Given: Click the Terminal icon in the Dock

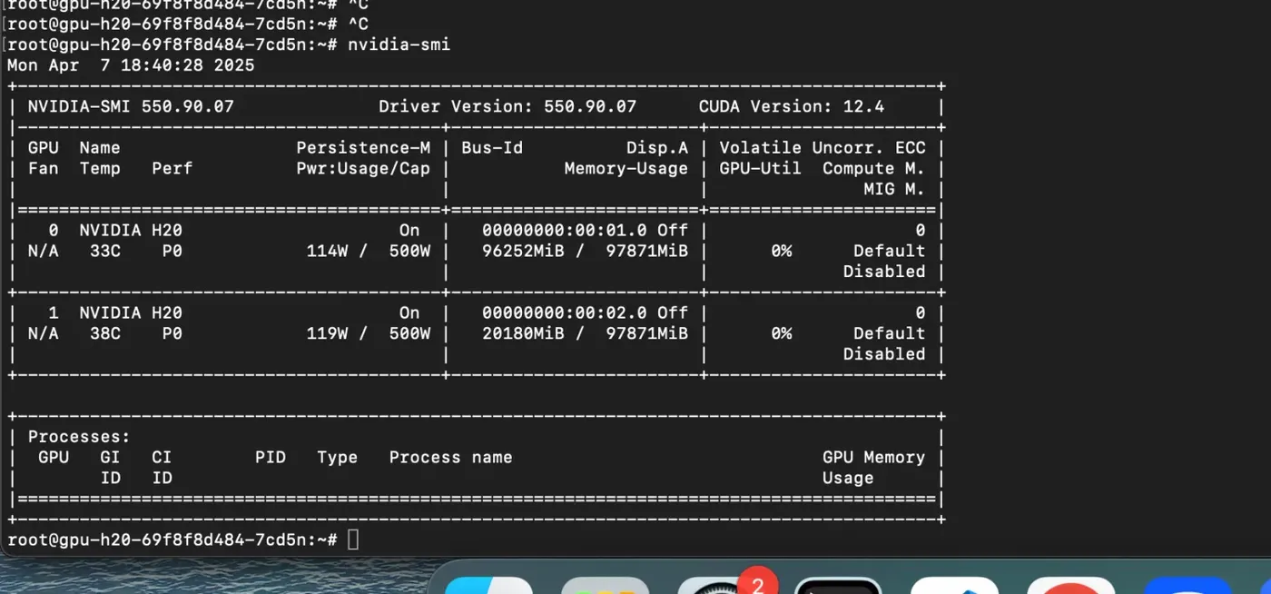Looking at the screenshot, I should coord(838,586).
